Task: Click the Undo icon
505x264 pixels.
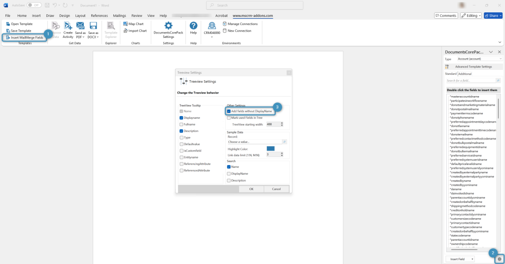Action: pos(55,5)
